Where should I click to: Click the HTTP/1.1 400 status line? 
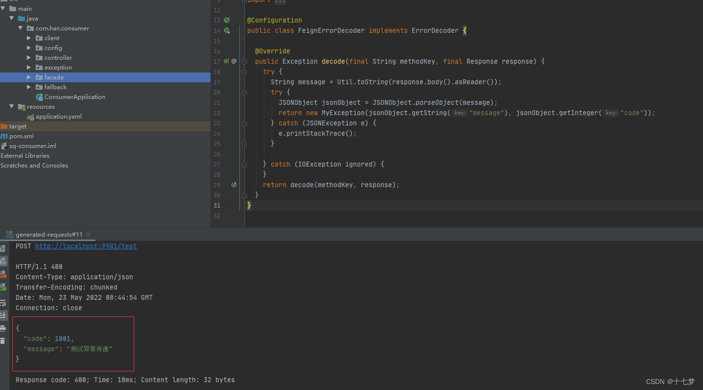(x=39, y=267)
